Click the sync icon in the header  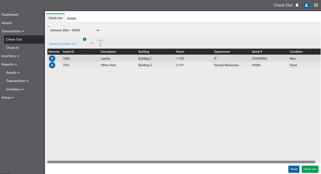coord(316,5)
